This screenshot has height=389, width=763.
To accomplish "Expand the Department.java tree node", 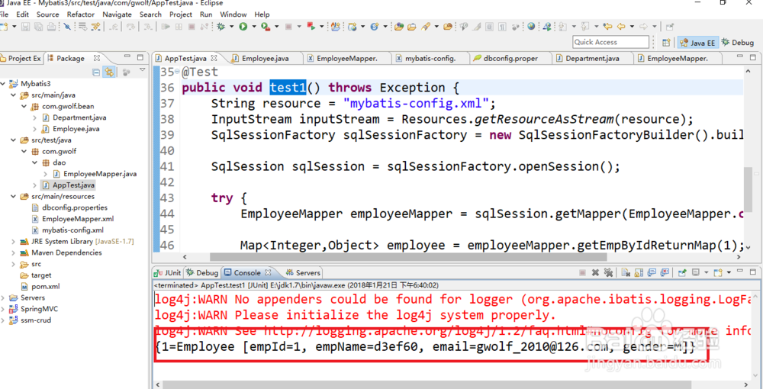I will (x=34, y=117).
